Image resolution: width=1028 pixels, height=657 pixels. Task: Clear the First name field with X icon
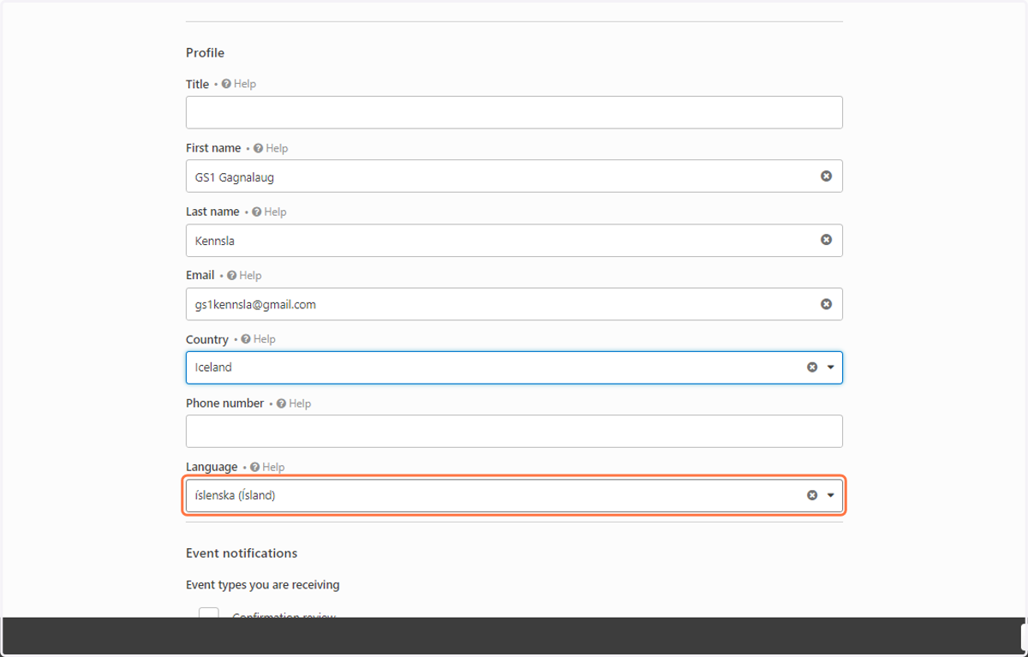pyautogui.click(x=826, y=176)
